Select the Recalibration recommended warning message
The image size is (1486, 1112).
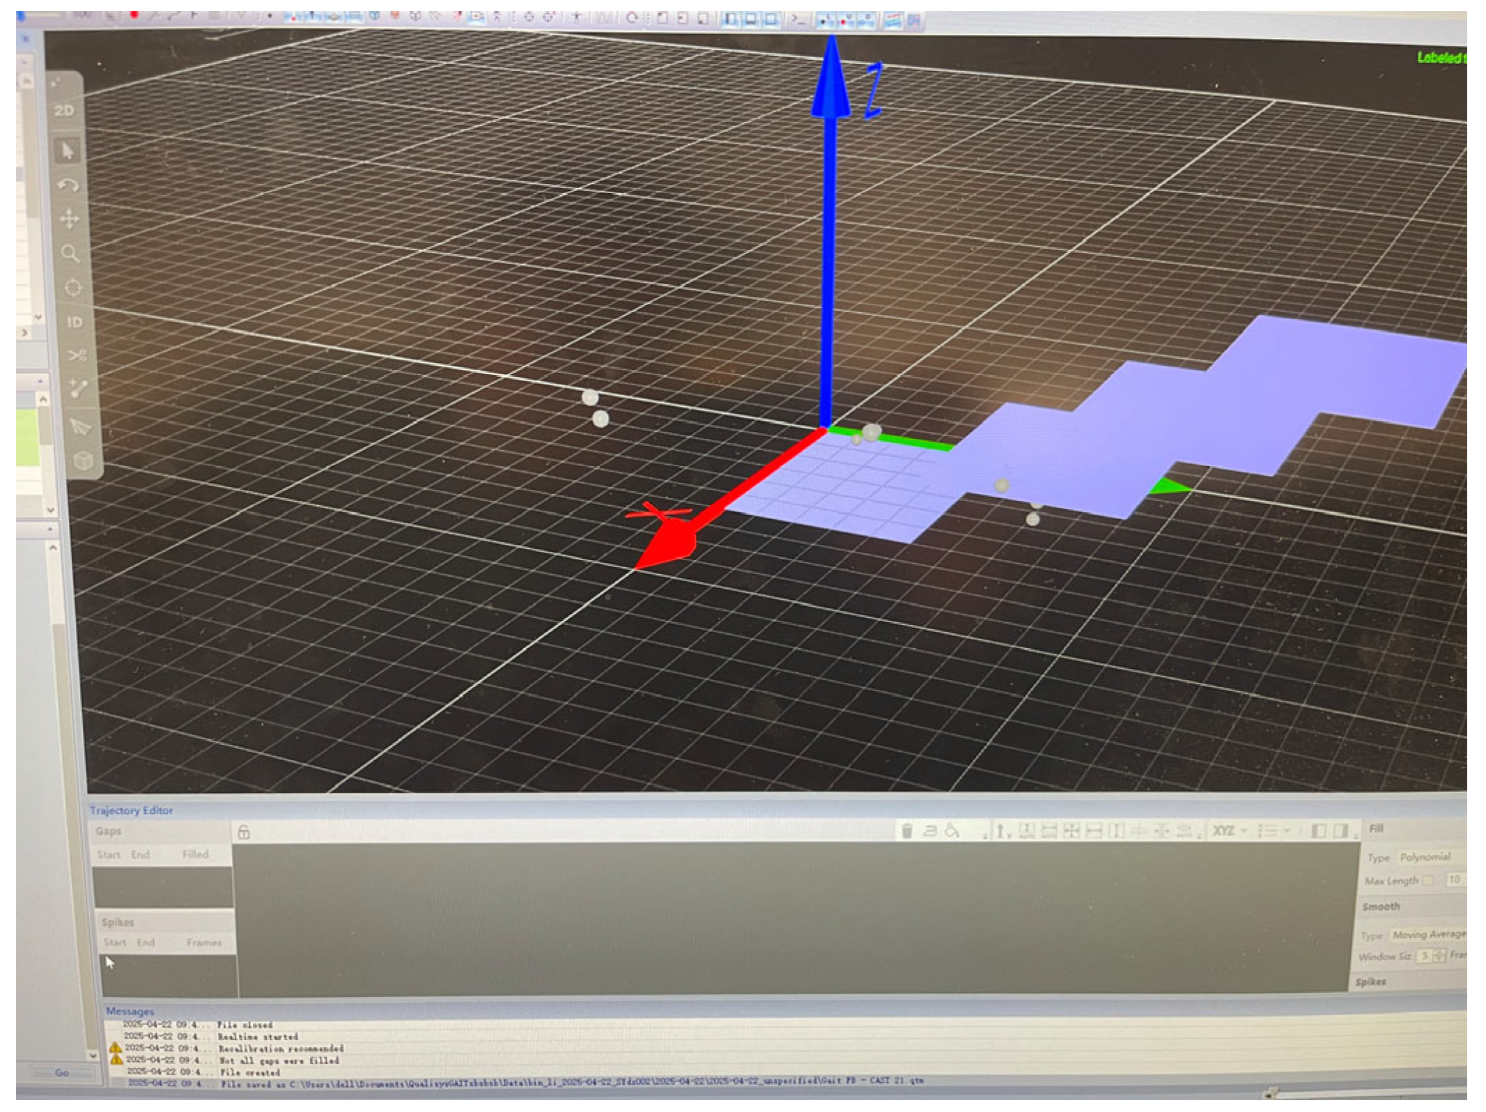(x=280, y=1049)
